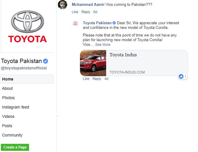The image size is (198, 152).
Task: Select the Home tab in the sidebar
Action: 27,79
